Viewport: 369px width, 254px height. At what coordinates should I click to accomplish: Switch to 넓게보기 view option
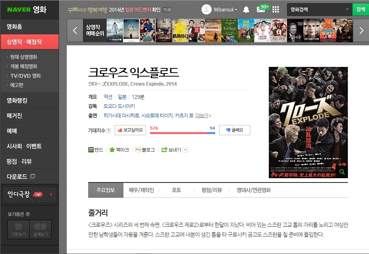coord(41,229)
